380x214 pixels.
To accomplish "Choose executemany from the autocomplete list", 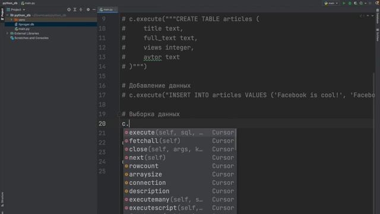I will pyautogui.click(x=179, y=200).
